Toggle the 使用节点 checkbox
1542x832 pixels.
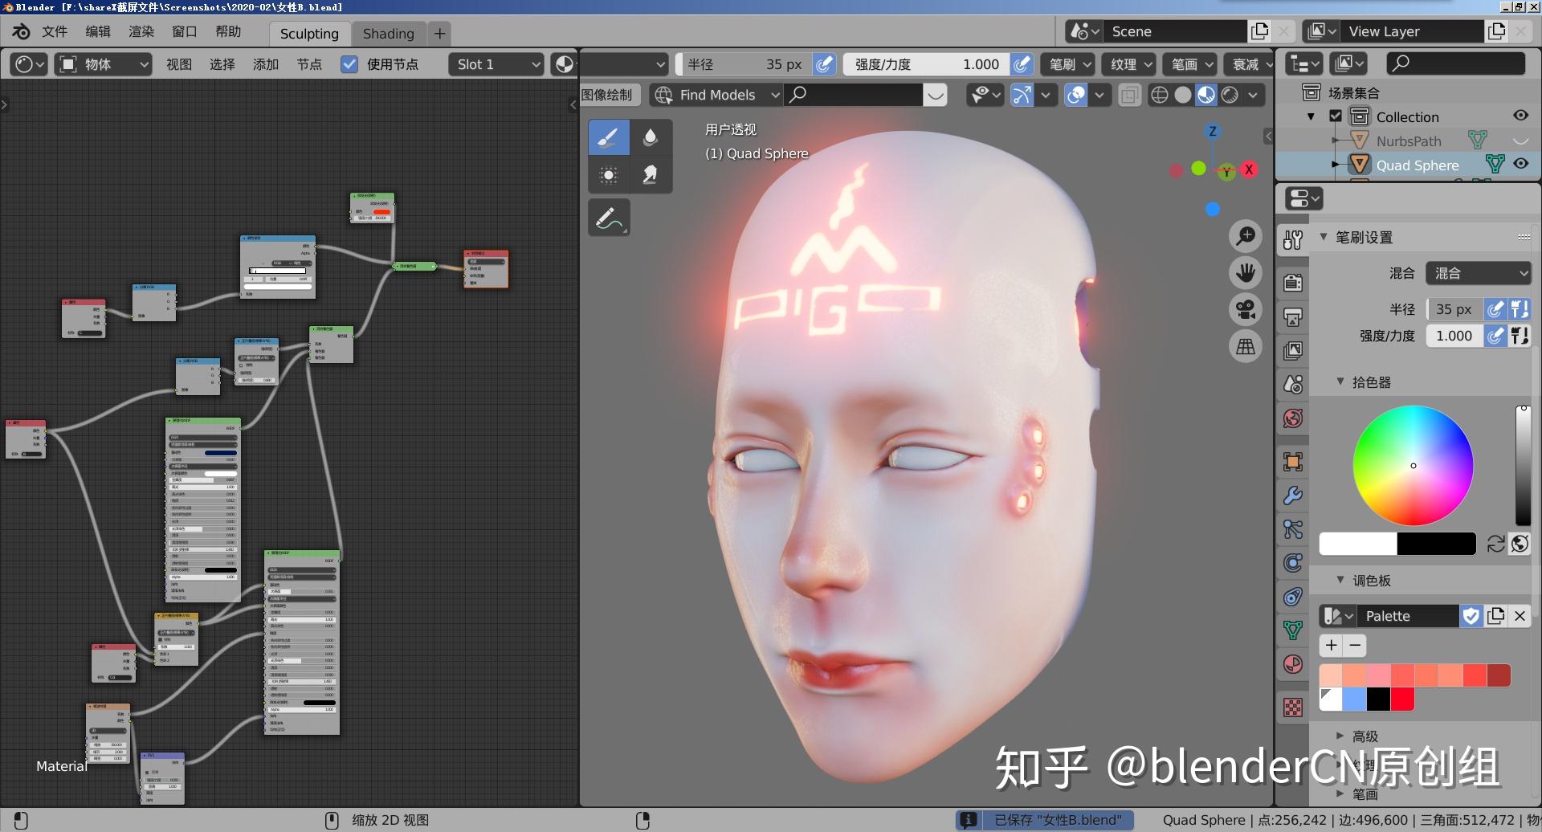[349, 64]
